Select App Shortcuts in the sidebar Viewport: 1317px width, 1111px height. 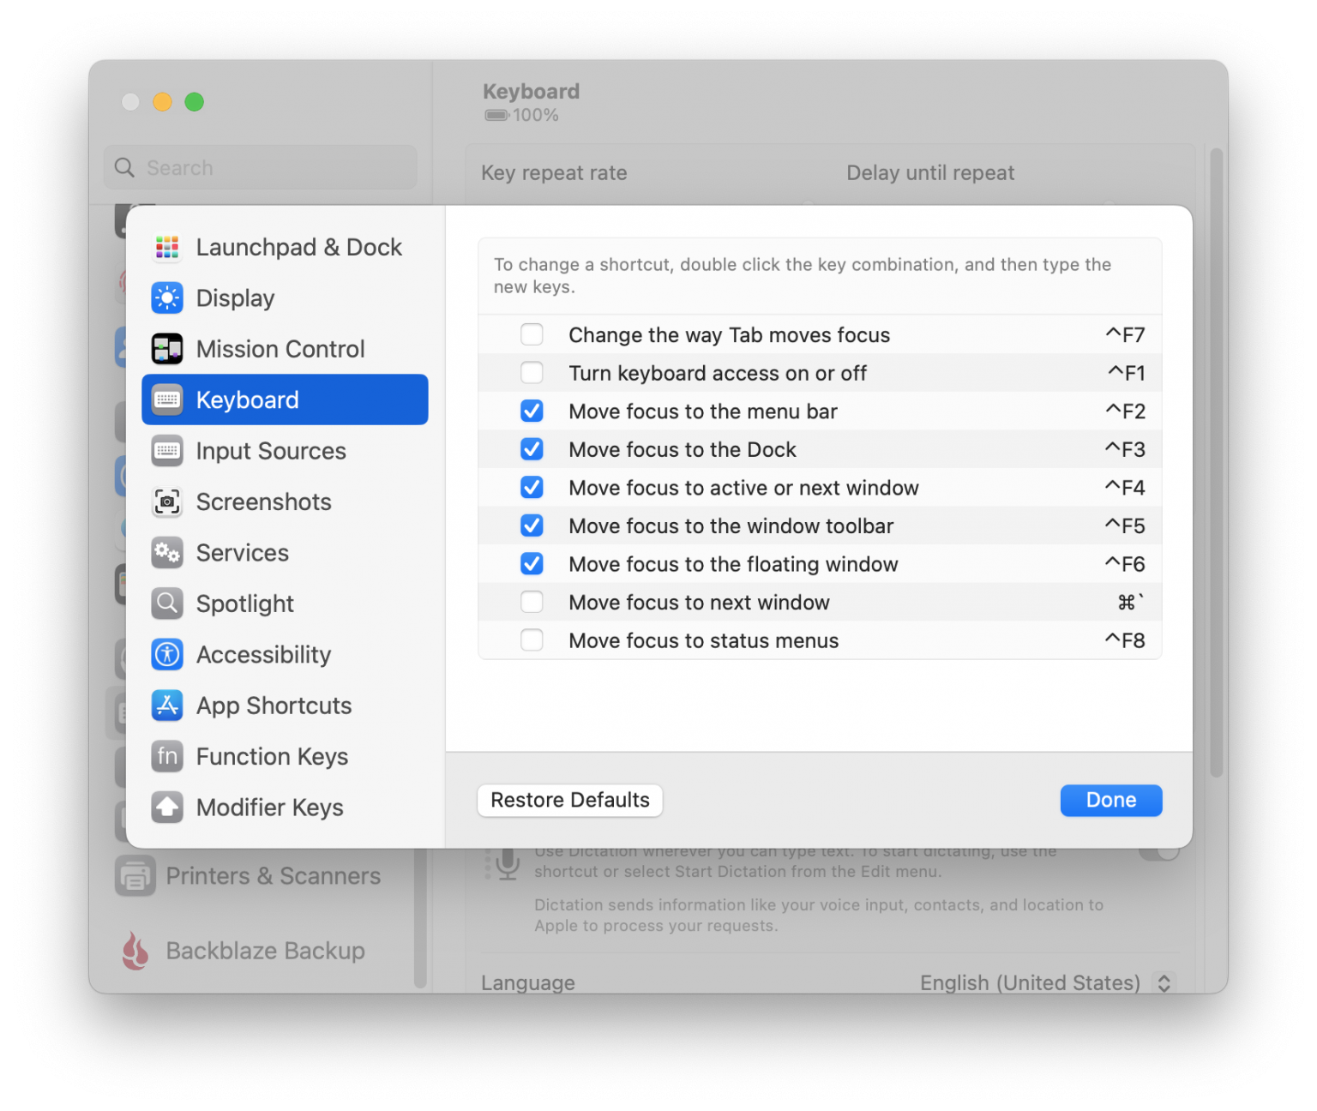point(274,705)
